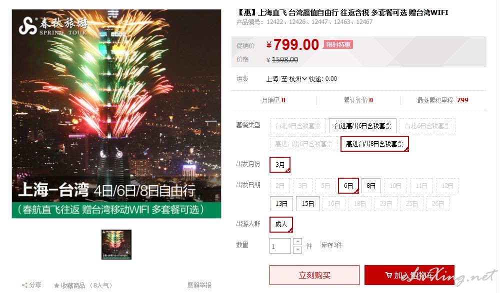The height and width of the screenshot is (293, 503).
Task: Click the 立刻购买 buy now button
Action: coord(314,275)
